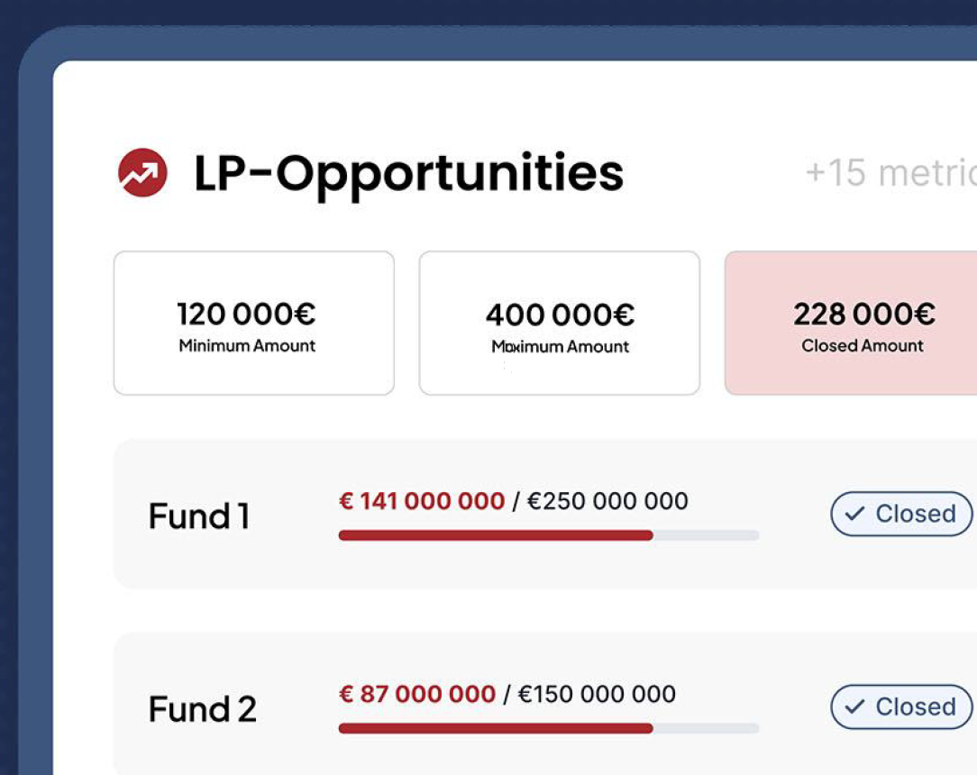Click the Fund 1 red progress bar
Image resolution: width=977 pixels, height=775 pixels.
[495, 535]
